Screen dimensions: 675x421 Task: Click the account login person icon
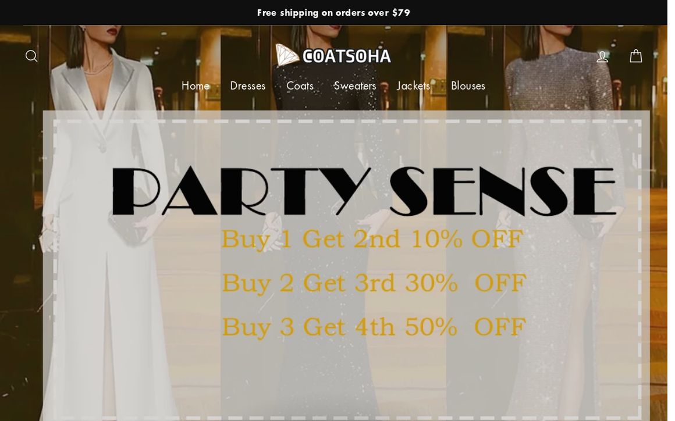point(602,56)
